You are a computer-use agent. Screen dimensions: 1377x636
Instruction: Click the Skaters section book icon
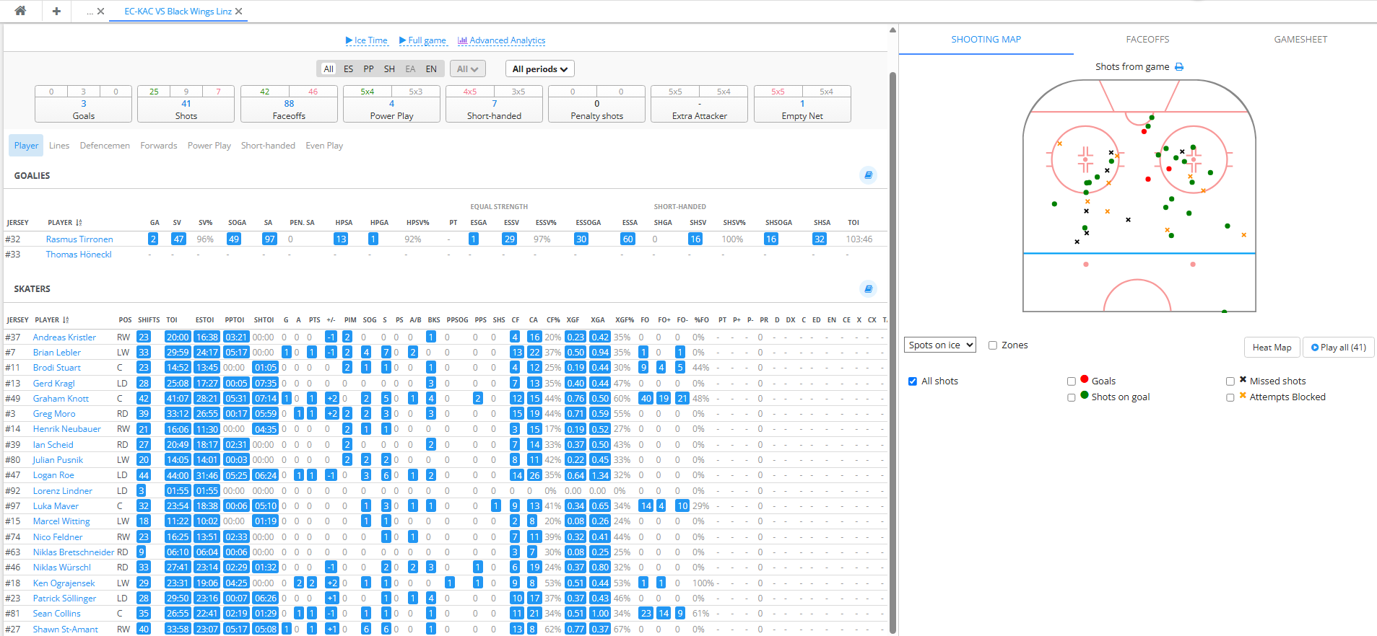(x=869, y=288)
